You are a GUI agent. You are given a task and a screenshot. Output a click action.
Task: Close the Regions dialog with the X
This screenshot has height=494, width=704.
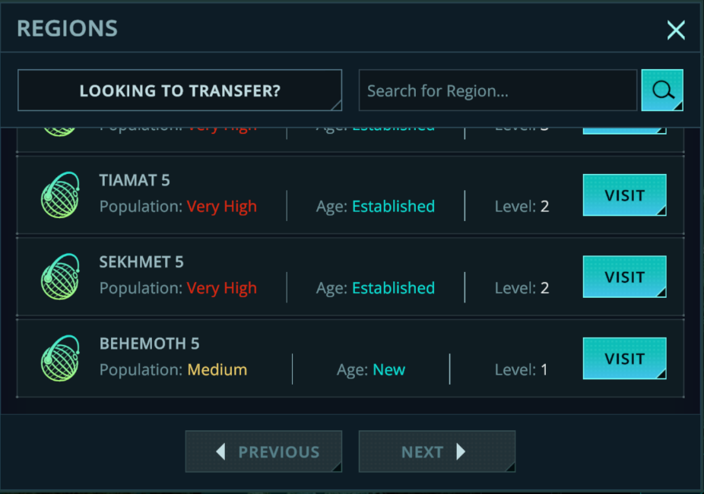pyautogui.click(x=675, y=30)
